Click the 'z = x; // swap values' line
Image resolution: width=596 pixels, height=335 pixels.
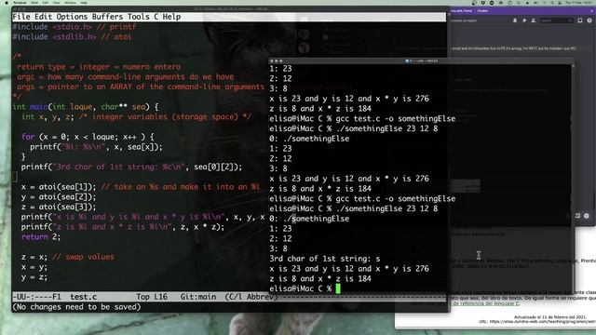[68, 257]
